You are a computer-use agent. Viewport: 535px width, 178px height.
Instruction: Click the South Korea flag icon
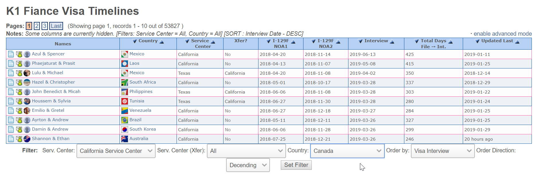(x=125, y=130)
